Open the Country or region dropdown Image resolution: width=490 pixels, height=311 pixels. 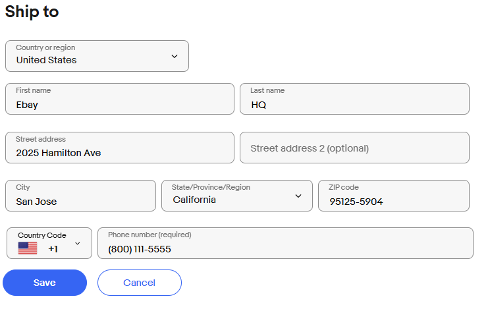point(97,56)
